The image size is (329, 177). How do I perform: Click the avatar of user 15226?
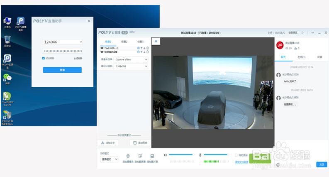click(278, 75)
